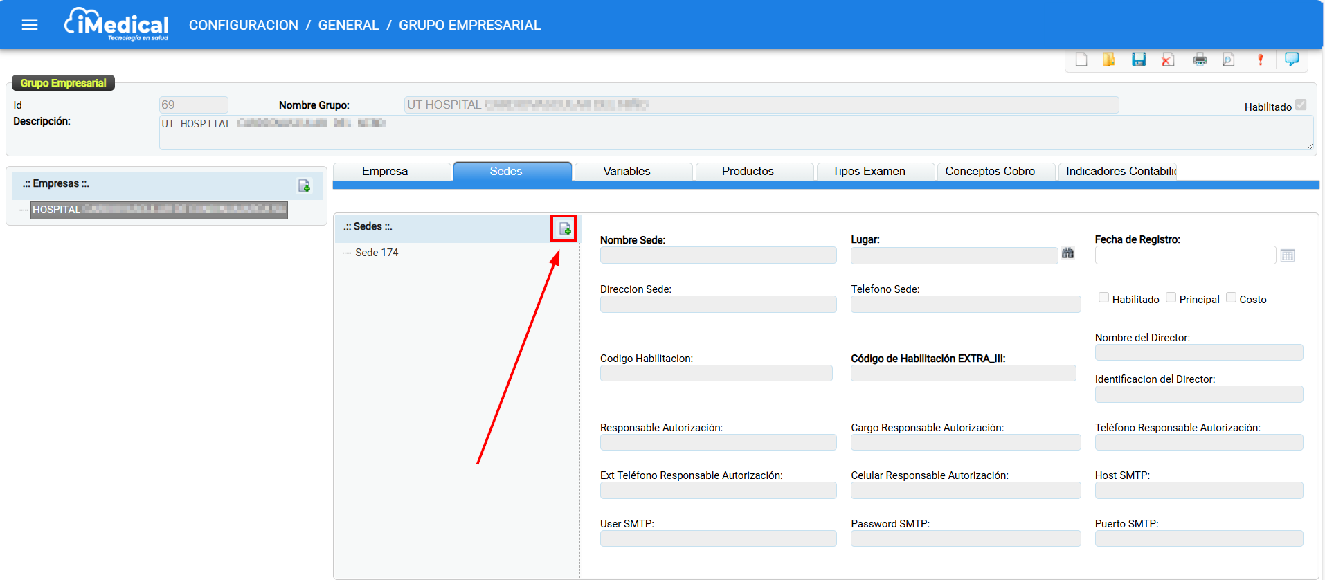Click the iMedical logo
The height and width of the screenshot is (580, 1325).
click(x=117, y=25)
